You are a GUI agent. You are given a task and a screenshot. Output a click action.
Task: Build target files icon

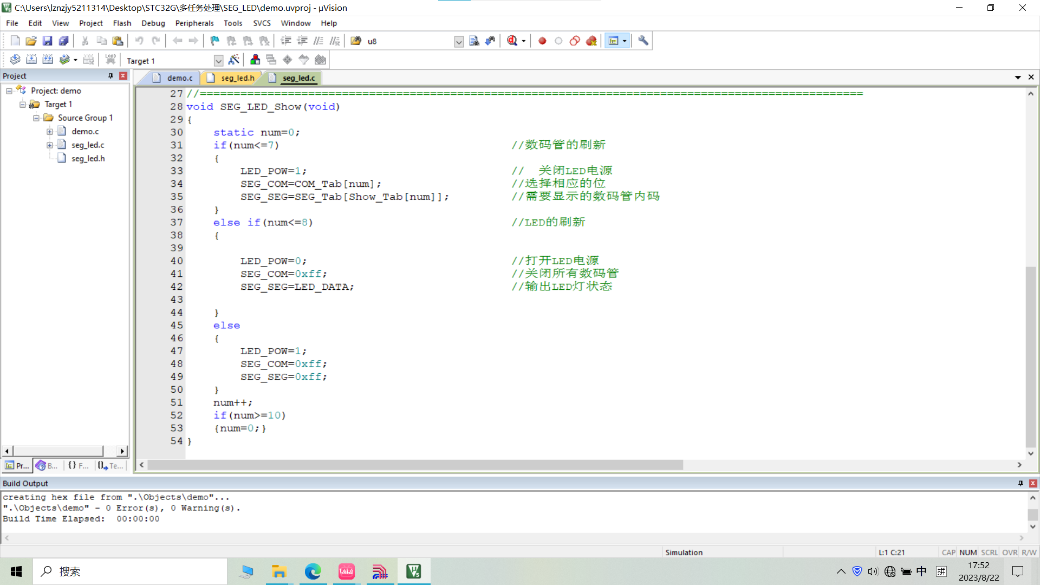[x=31, y=60]
